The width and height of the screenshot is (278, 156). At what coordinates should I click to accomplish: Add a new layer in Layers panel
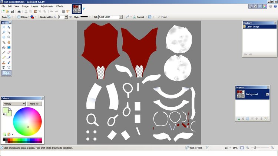(x=238, y=119)
